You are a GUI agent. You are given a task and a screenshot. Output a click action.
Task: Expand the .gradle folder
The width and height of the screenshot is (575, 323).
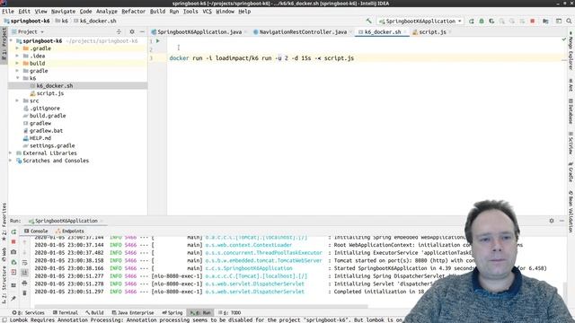point(17,48)
